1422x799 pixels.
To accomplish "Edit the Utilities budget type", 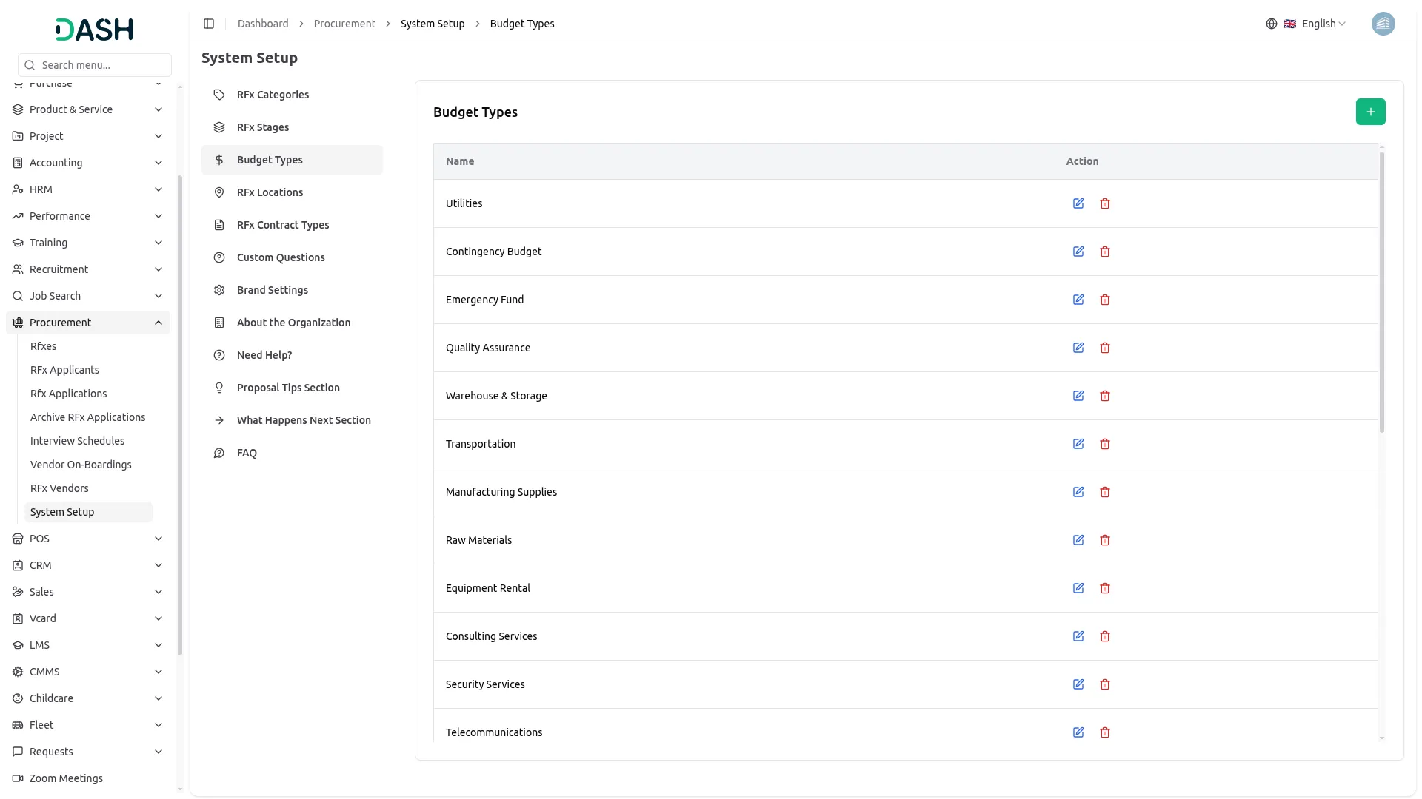I will (1078, 203).
